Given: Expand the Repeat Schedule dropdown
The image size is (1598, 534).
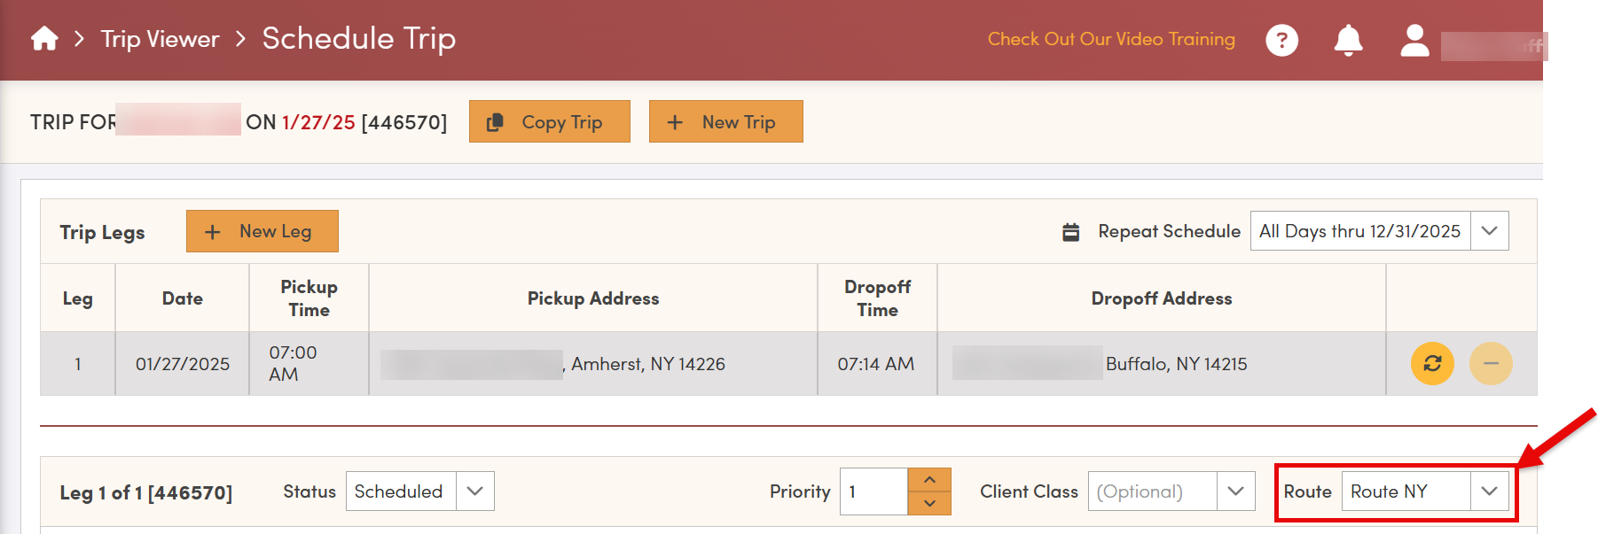Looking at the screenshot, I should point(1379,231).
